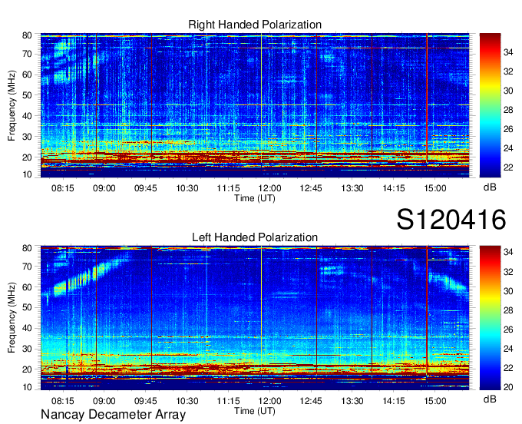Click the 10 frequency tick on bottom plot
522x424 pixels.
[27, 387]
